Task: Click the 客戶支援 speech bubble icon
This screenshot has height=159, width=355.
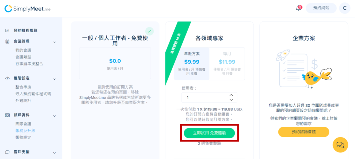Action: (x=7, y=152)
